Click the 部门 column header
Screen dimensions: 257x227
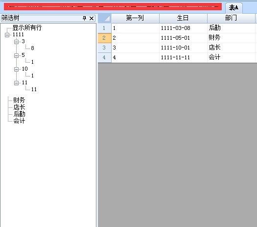click(x=231, y=18)
